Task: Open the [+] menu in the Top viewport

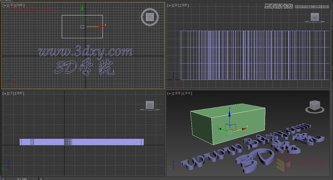Action: [x=5, y=5]
